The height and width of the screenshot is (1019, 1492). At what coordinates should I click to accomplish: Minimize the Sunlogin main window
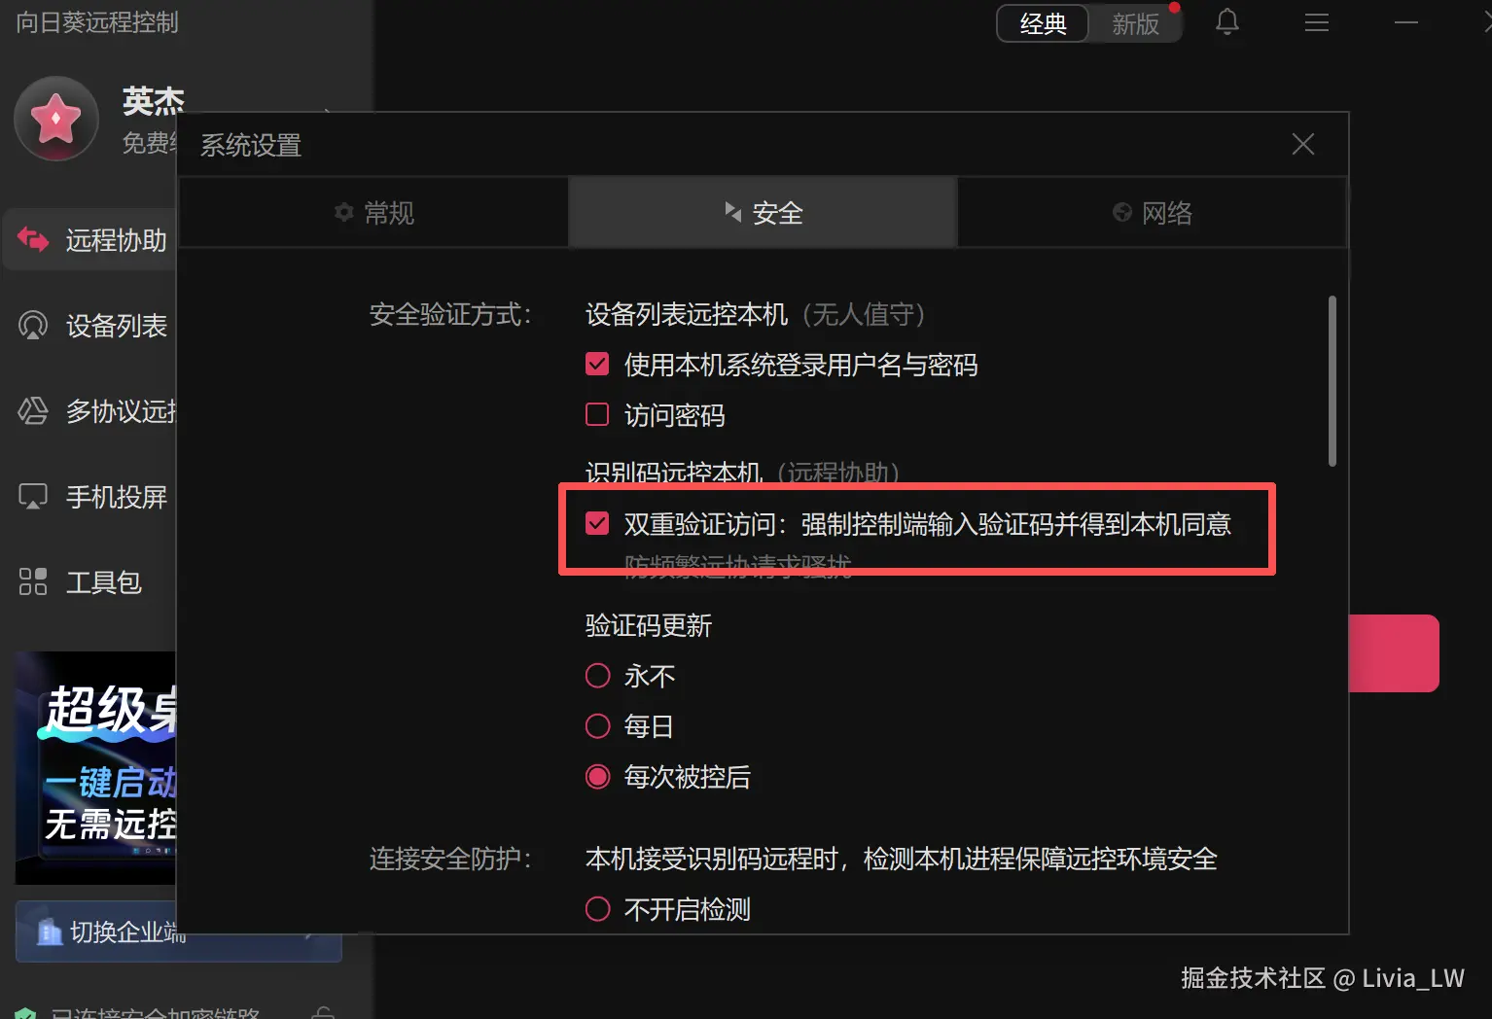(1406, 22)
